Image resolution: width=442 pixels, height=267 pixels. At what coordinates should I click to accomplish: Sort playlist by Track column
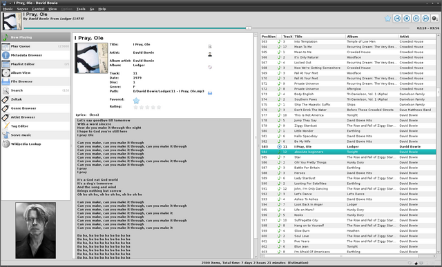coord(287,37)
